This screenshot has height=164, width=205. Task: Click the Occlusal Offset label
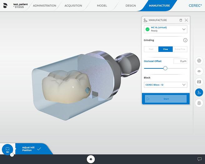coord(152,61)
